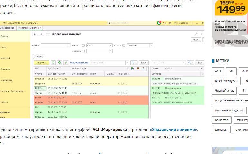Open the «Управление линиями» article link
The width and height of the screenshot is (248, 154).
coord(173,129)
